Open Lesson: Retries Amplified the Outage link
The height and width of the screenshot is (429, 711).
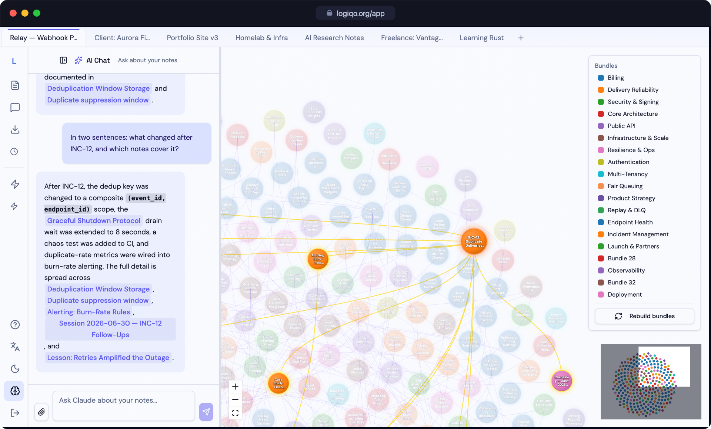[x=108, y=358]
